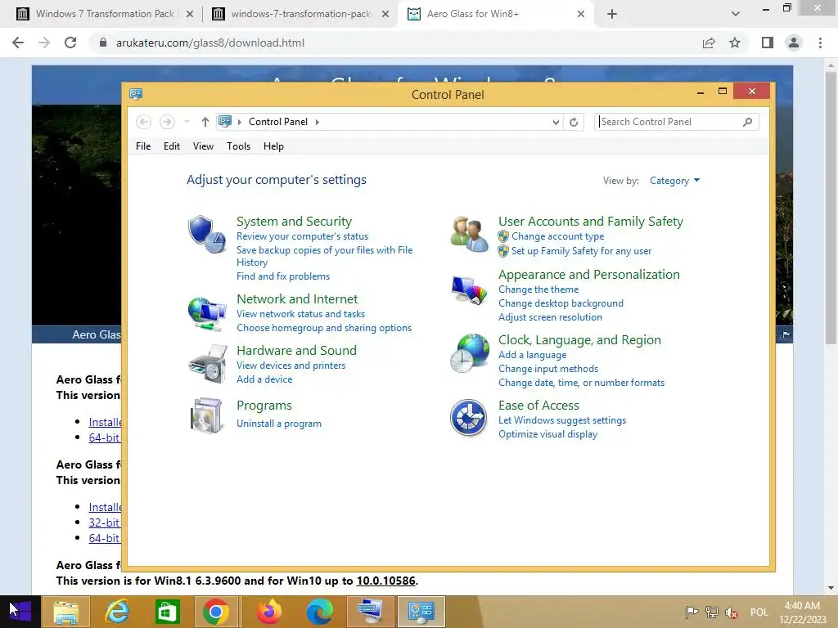
Task: Launch Internet Explorer from taskbar
Action: [x=117, y=612]
